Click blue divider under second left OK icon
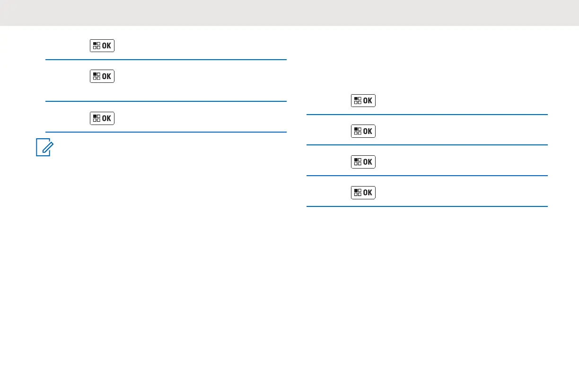This screenshot has width=579, height=375. pyautogui.click(x=166, y=101)
